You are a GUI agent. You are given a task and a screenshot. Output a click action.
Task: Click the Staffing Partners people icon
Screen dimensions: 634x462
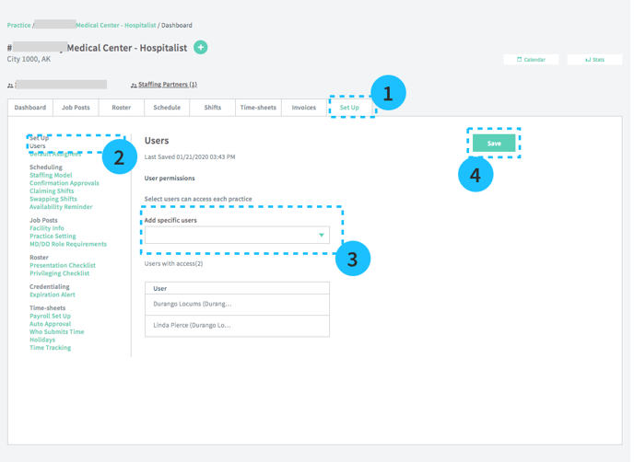click(x=134, y=85)
